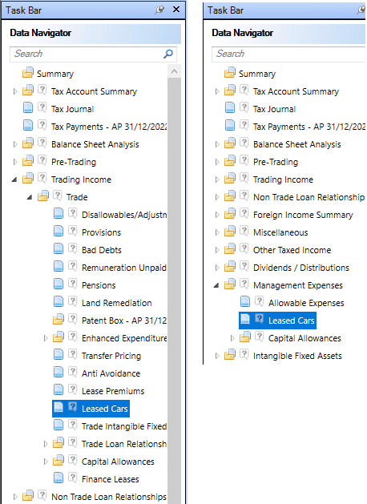This screenshot has height=504, width=367.
Task: Click the Allowable Expenses page icon
Action: [x=245, y=301]
